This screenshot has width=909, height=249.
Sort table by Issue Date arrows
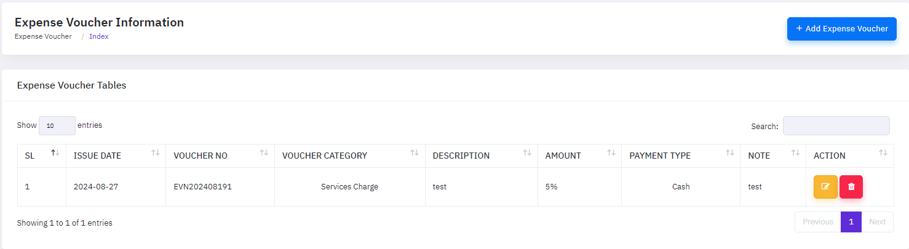pyautogui.click(x=156, y=153)
